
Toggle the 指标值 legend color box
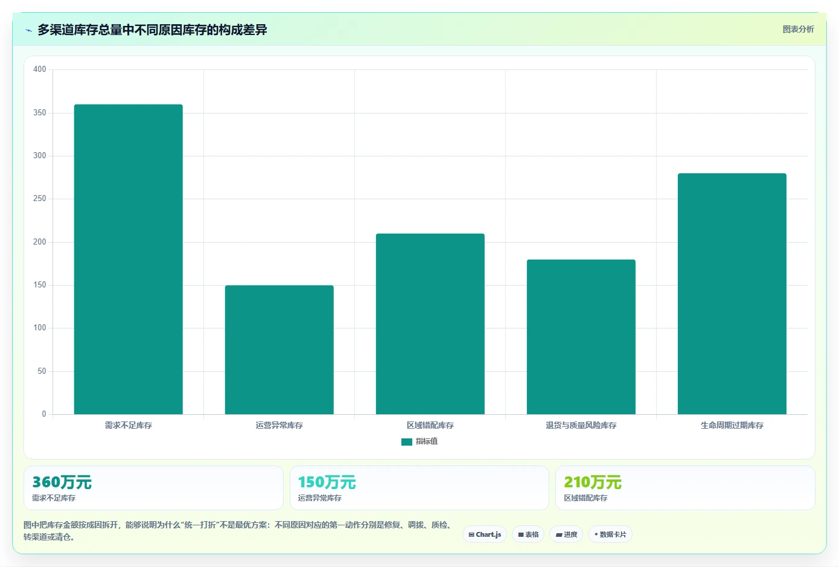406,441
